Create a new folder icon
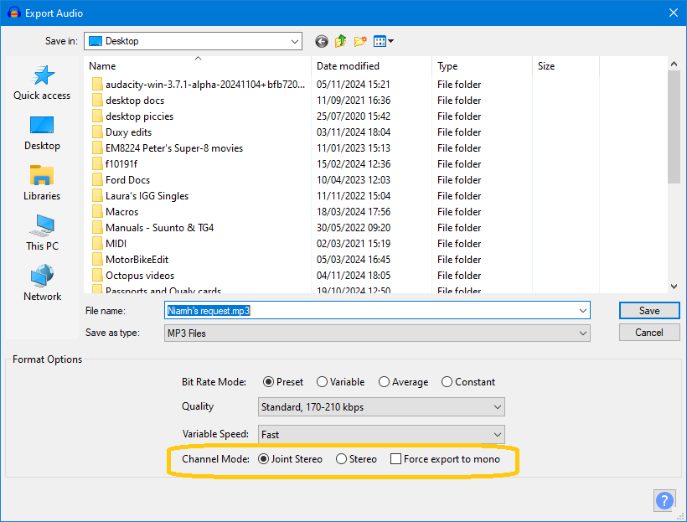This screenshot has height=522, width=687. 360,41
